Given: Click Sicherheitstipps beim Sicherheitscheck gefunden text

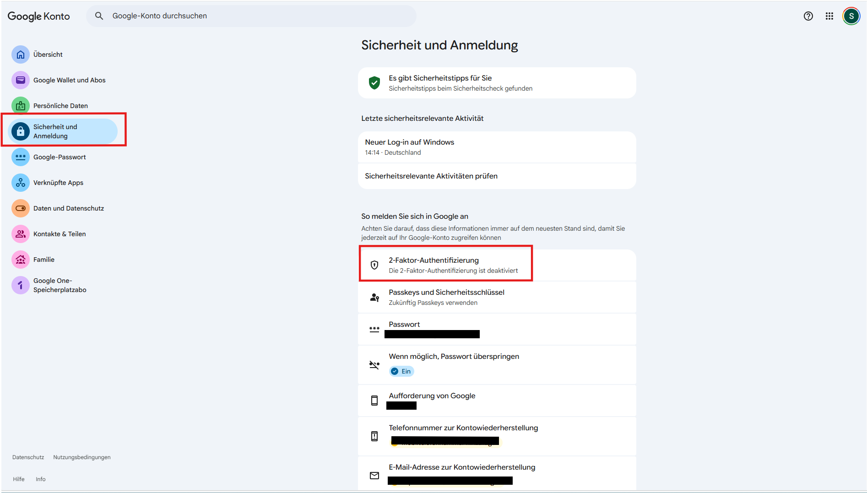Looking at the screenshot, I should [x=461, y=88].
